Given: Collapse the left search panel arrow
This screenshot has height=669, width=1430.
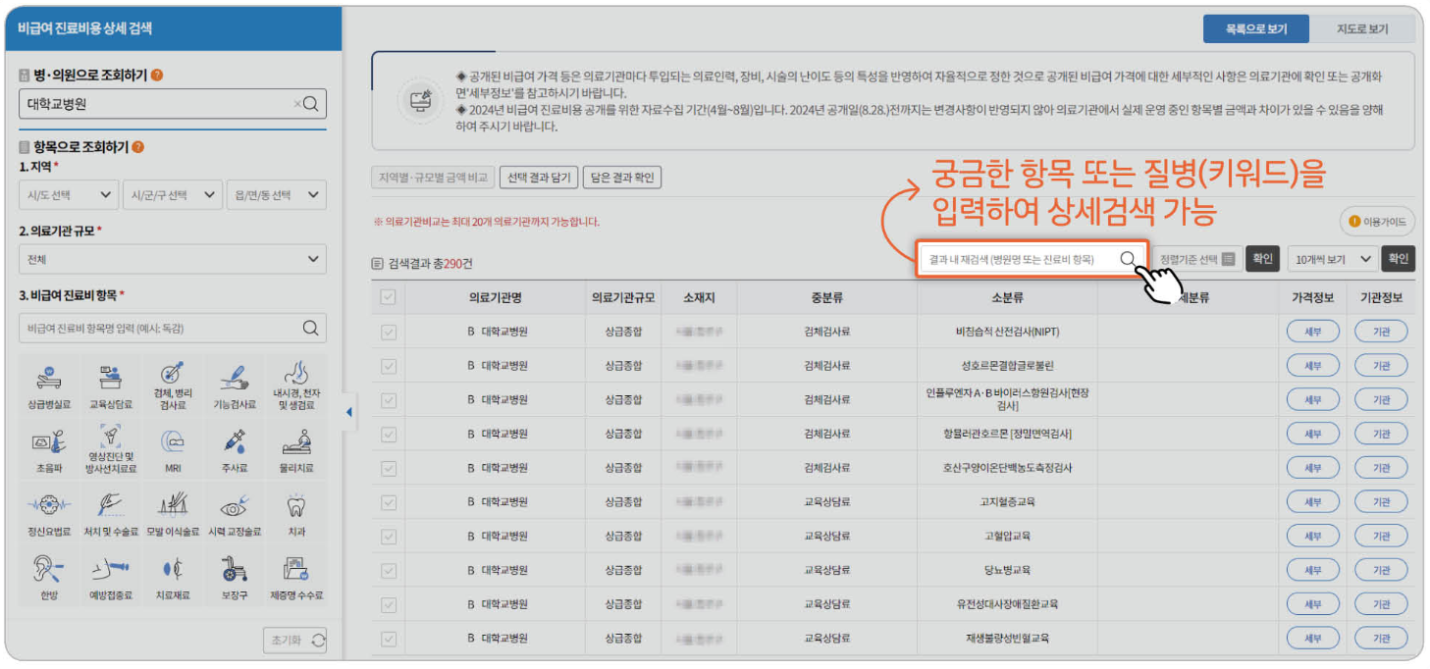Looking at the screenshot, I should pos(348,413).
